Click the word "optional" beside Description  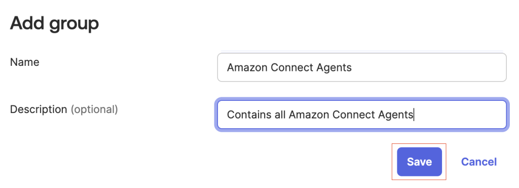click(94, 109)
